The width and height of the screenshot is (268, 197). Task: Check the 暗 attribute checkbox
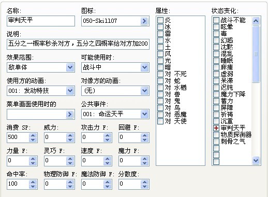click(160, 67)
